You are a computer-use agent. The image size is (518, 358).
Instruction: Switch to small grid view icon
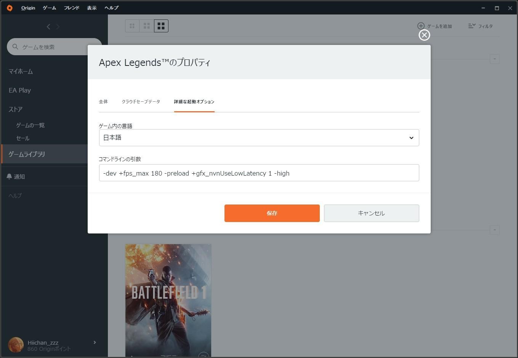(x=132, y=26)
